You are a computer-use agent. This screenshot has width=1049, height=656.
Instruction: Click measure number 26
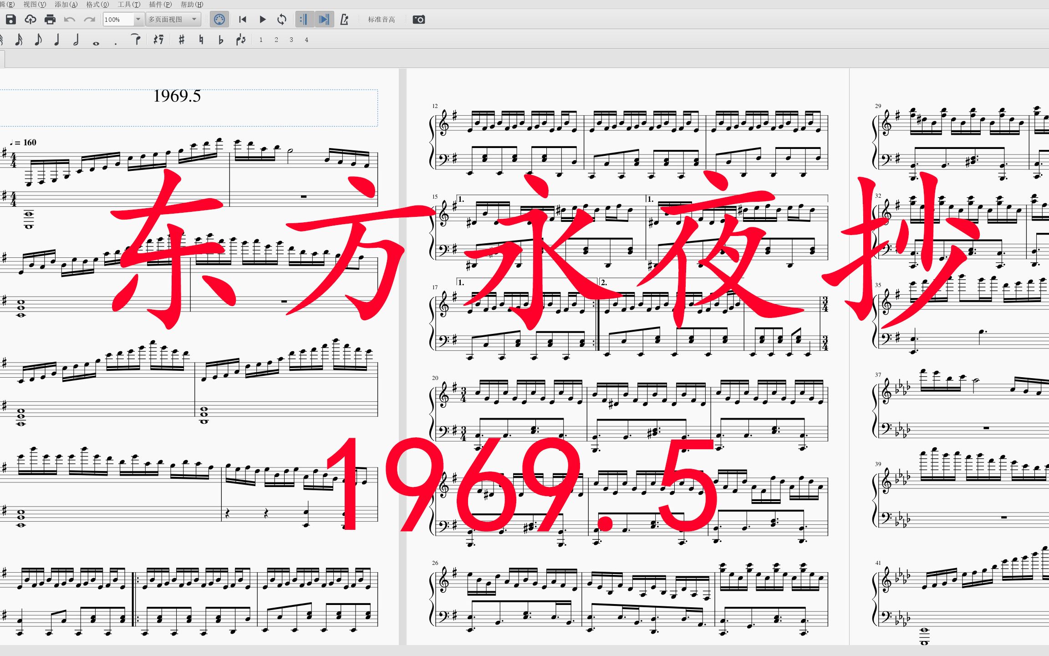pos(435,563)
